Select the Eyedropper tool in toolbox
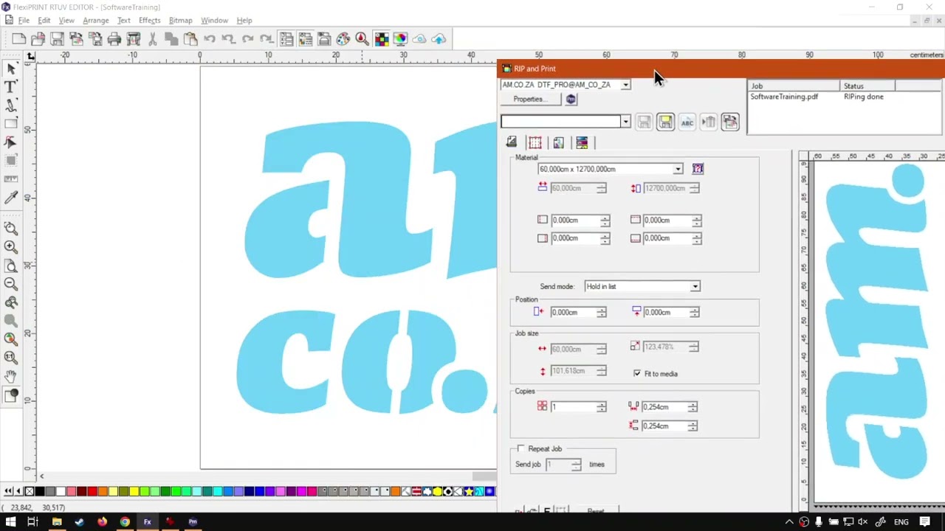The image size is (945, 531). 11,197
